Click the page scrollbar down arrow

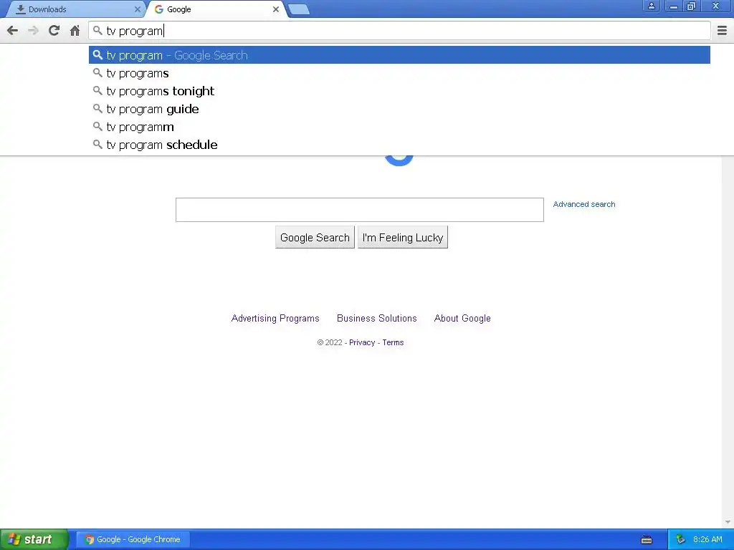728,522
